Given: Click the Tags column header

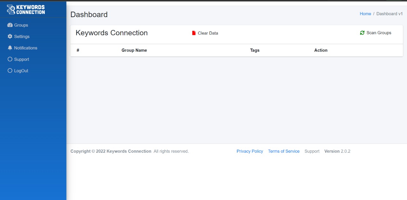Looking at the screenshot, I should coord(255,50).
